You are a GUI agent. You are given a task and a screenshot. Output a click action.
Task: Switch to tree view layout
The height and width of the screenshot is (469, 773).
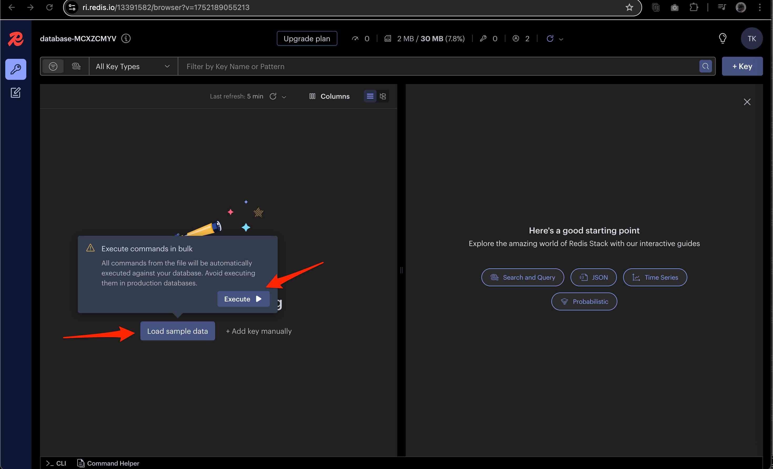pyautogui.click(x=382, y=96)
